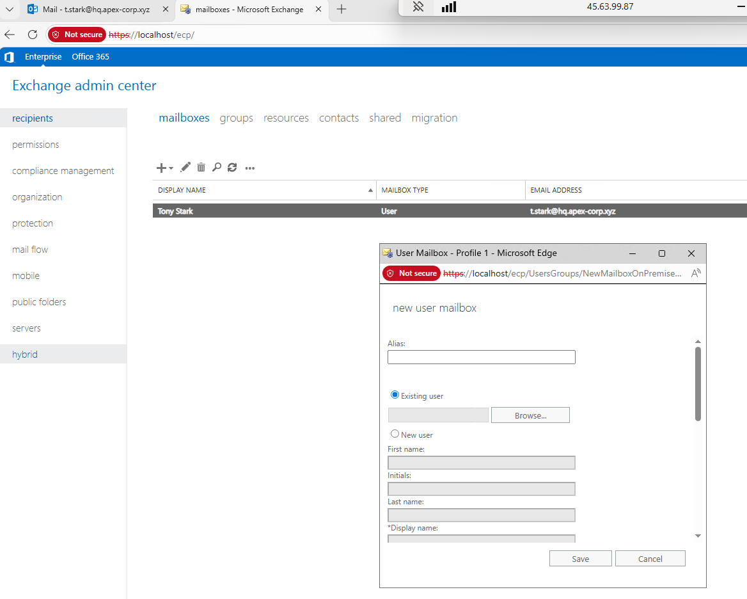Click the Not secure badge in main address bar

click(x=77, y=35)
